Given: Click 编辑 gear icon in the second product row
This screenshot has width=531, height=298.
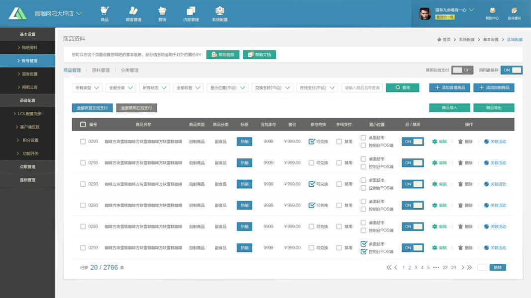Looking at the screenshot, I should [x=434, y=163].
